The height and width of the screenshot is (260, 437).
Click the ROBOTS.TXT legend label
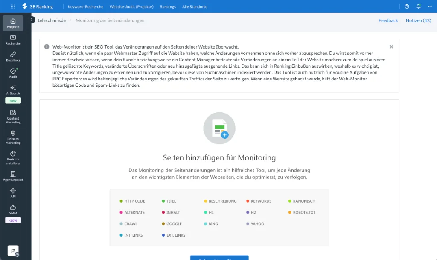pos(304,212)
